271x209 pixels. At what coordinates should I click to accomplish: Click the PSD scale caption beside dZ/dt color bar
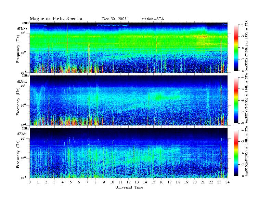(247, 151)
